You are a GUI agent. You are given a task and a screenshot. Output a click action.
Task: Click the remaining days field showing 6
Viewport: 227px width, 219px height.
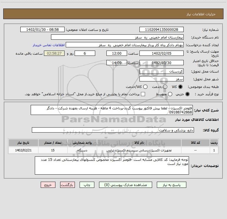85,53
